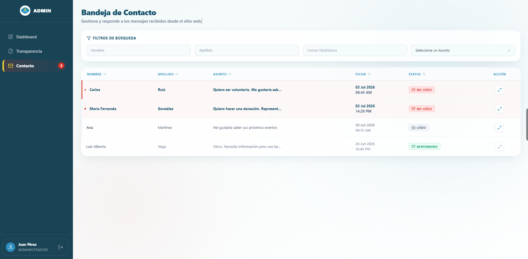The height and width of the screenshot is (259, 528).
Task: Sort by Nombre column arrows
Action: point(105,74)
